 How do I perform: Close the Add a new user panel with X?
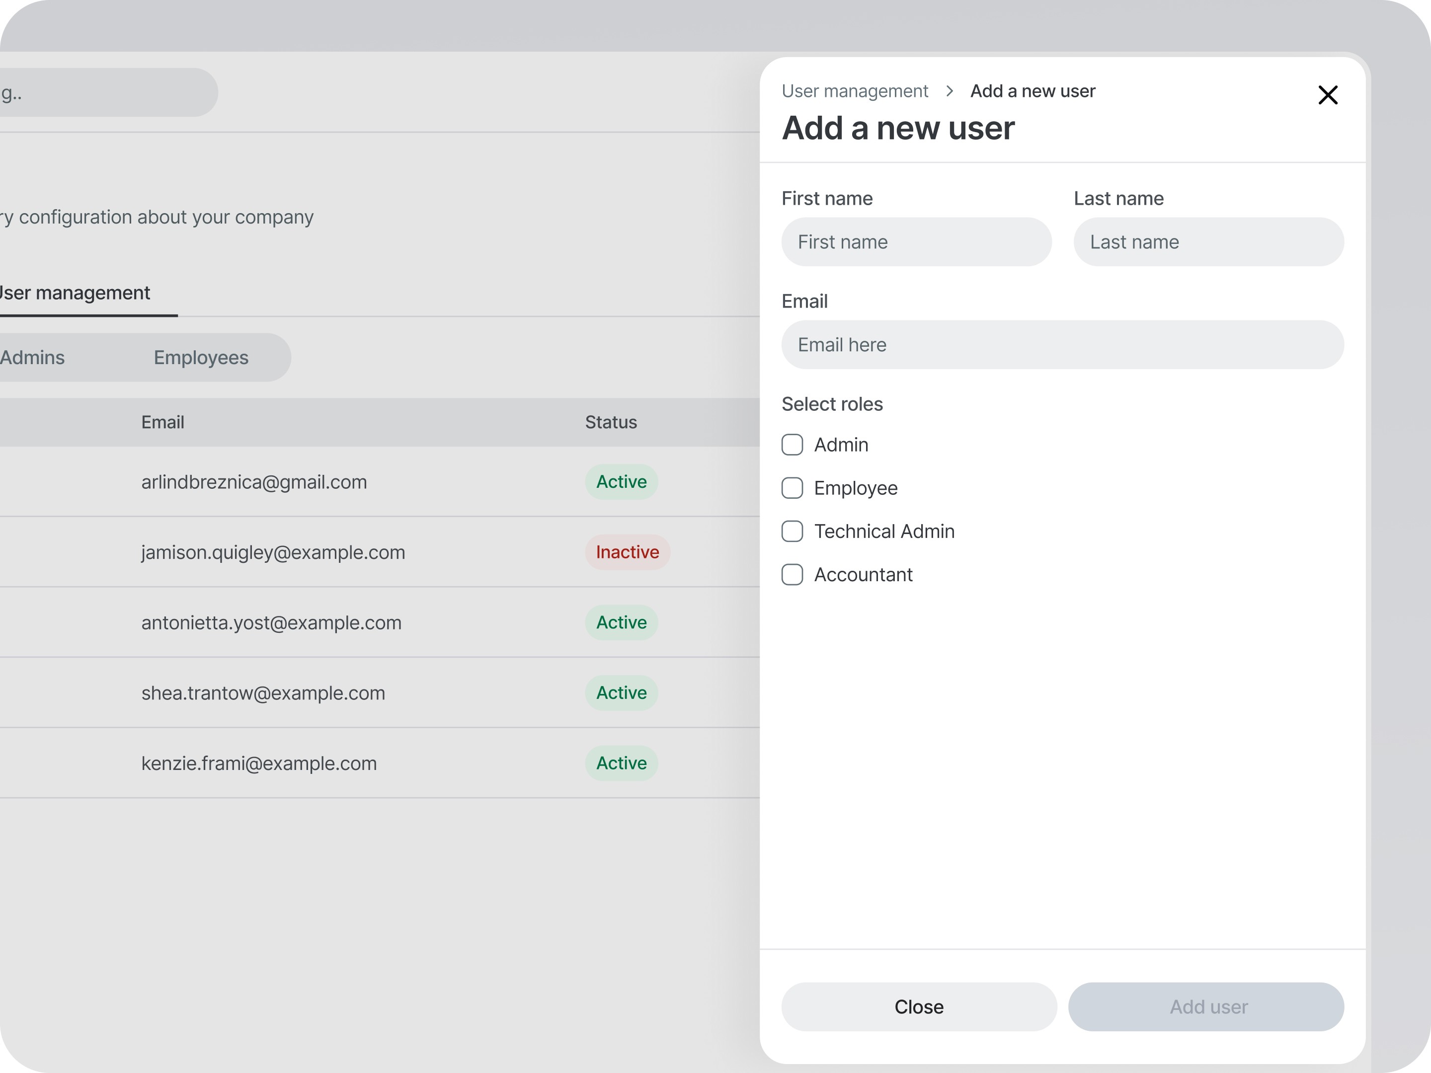pyautogui.click(x=1328, y=95)
